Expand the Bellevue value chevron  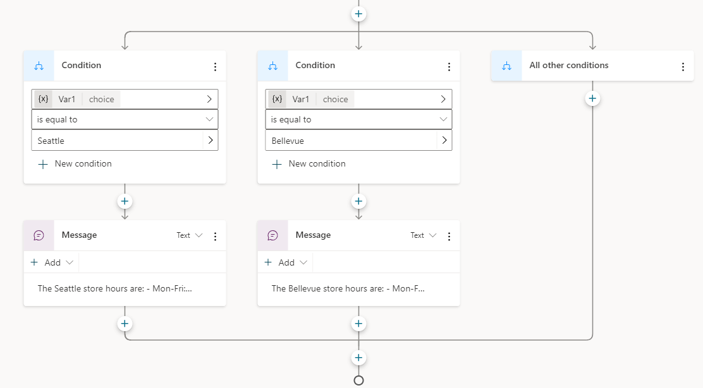444,141
